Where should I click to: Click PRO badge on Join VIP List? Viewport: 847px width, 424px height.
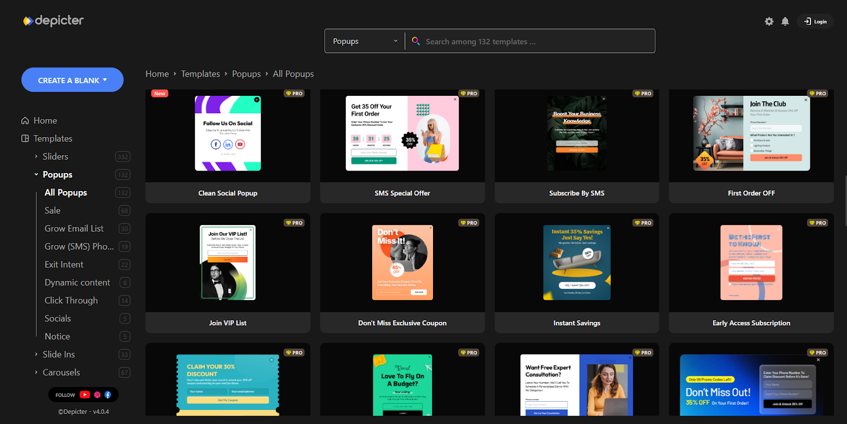click(x=294, y=223)
